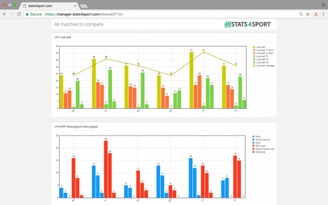Click the 'LTU/OPP Shots/good chance/goal' chart title
The width and height of the screenshot is (328, 205).
point(76,127)
